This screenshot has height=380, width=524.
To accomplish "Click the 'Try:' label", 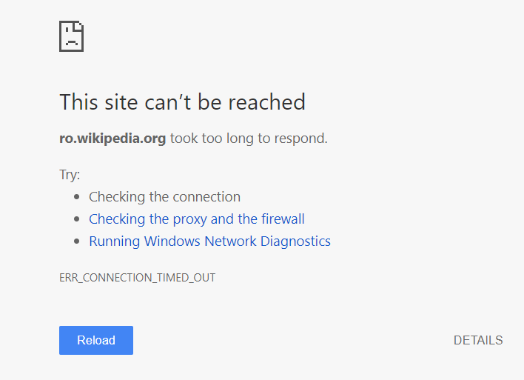I will coord(70,176).
